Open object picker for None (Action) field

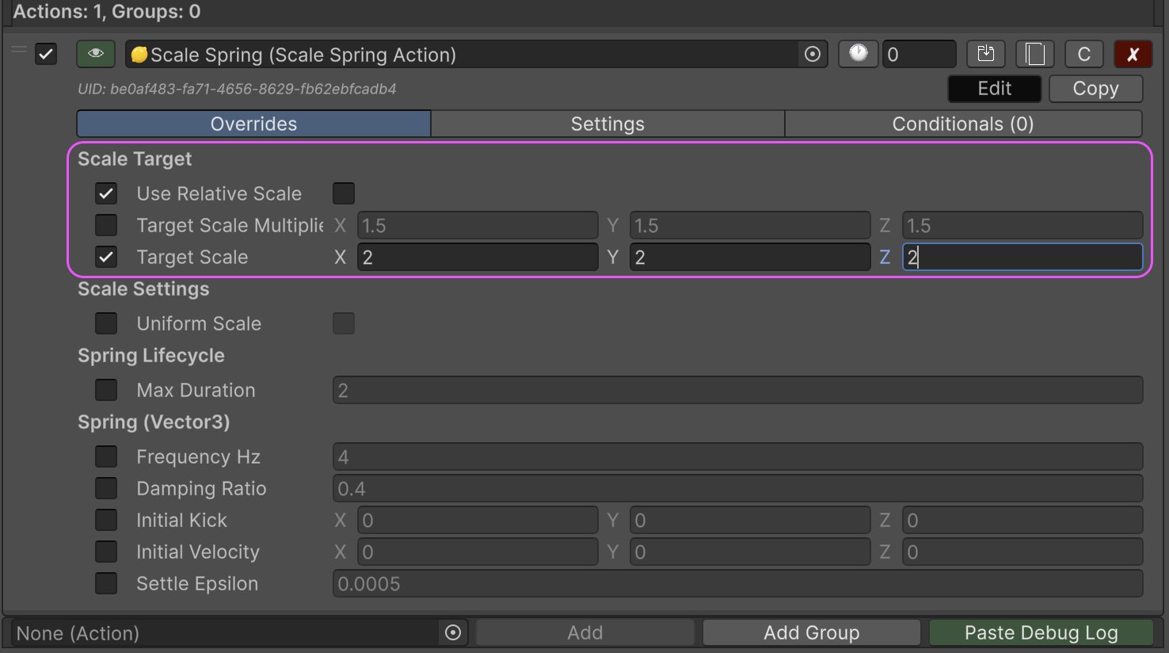pos(453,632)
